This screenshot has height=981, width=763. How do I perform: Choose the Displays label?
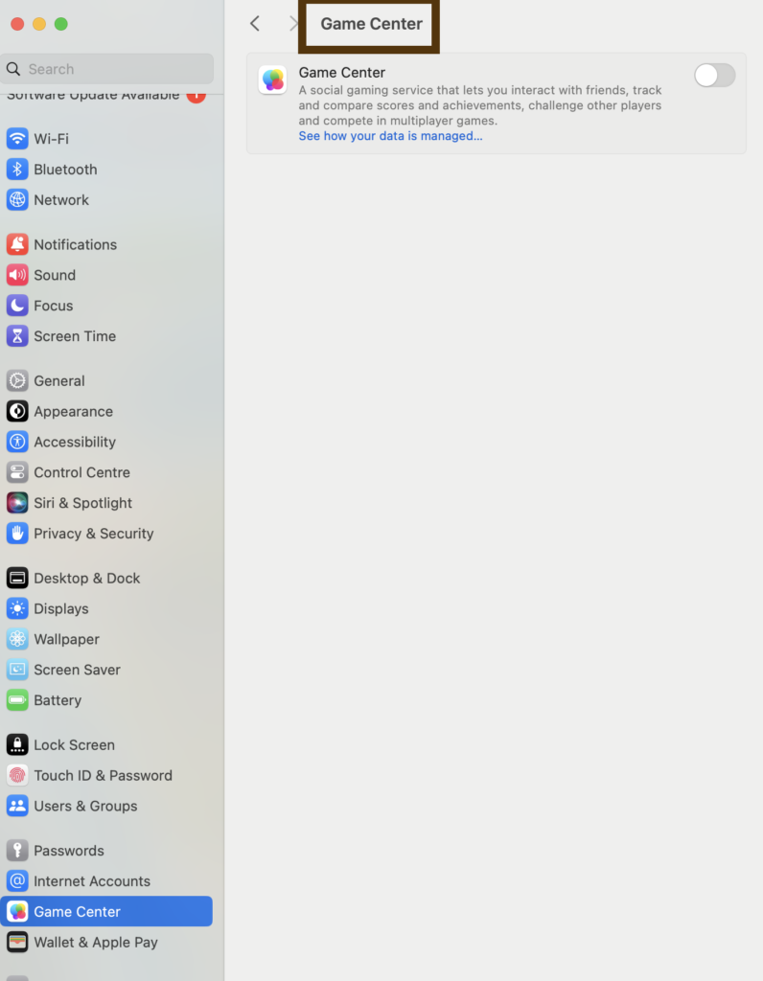[61, 608]
